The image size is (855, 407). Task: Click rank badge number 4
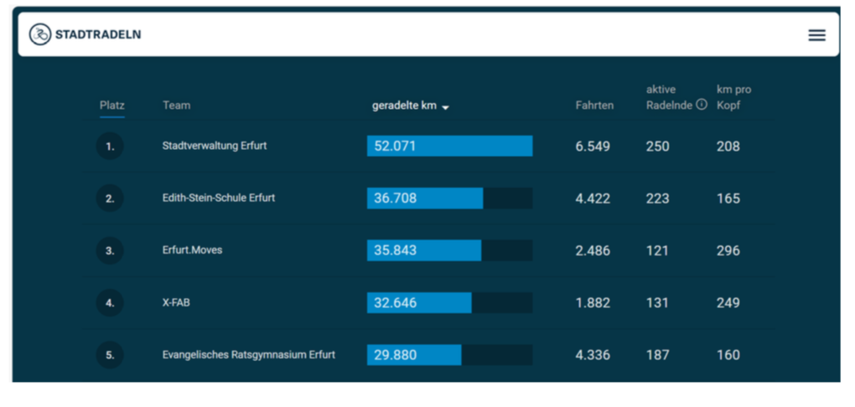point(110,302)
